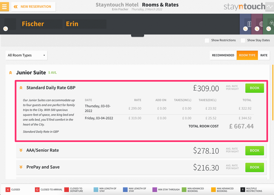This screenshot has width=274, height=195.
Task: Click the Multiple Restrictions R icon
Action: (243, 190)
